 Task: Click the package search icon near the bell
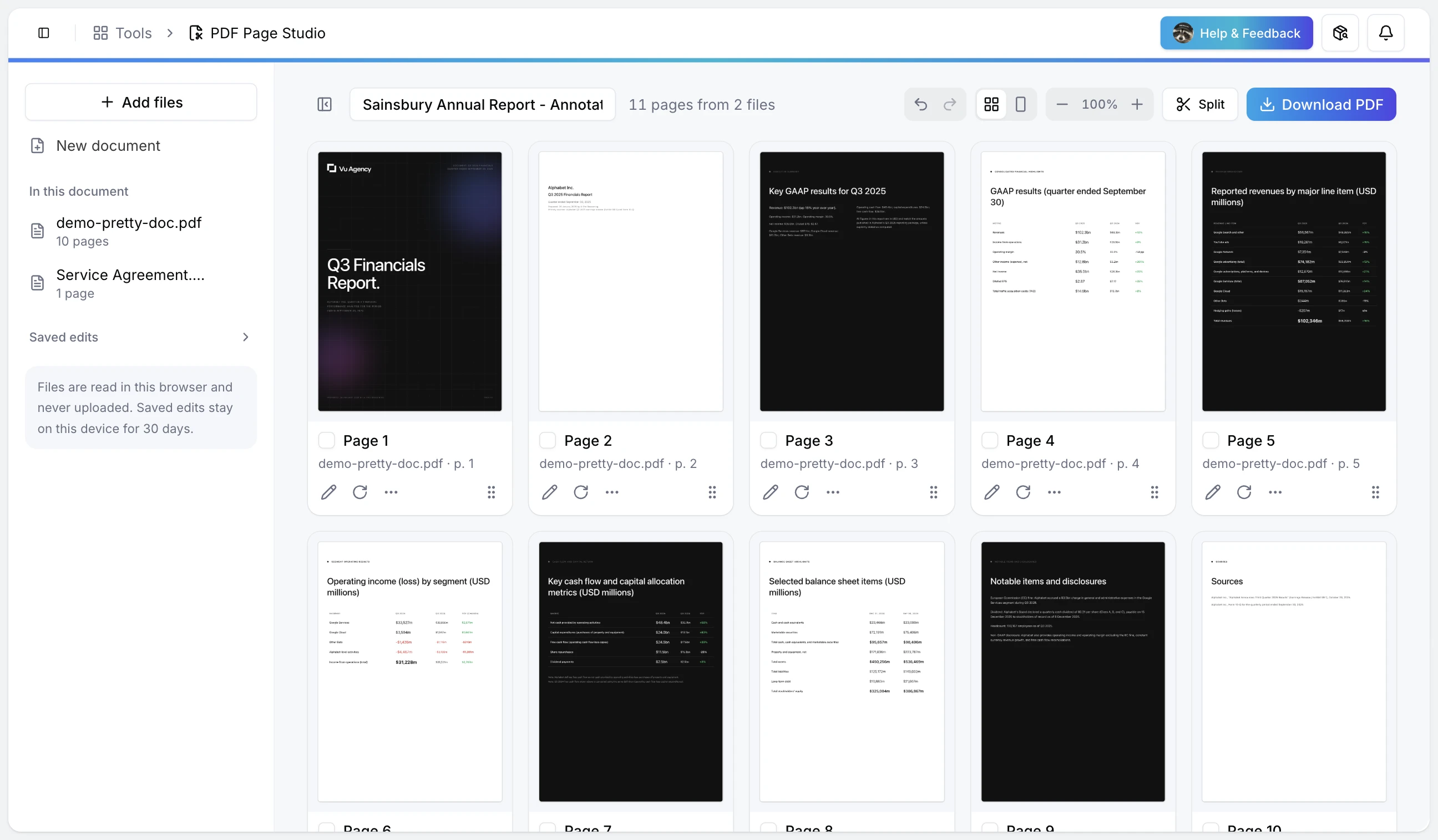coord(1340,33)
